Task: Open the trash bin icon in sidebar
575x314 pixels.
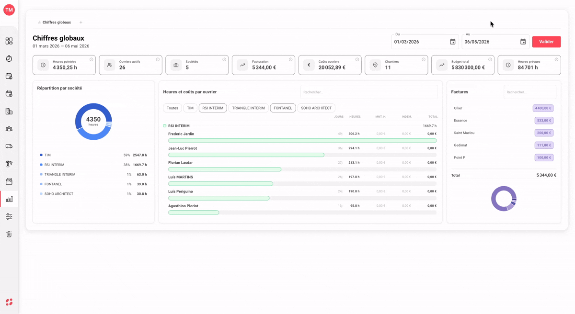Action: pyautogui.click(x=9, y=234)
